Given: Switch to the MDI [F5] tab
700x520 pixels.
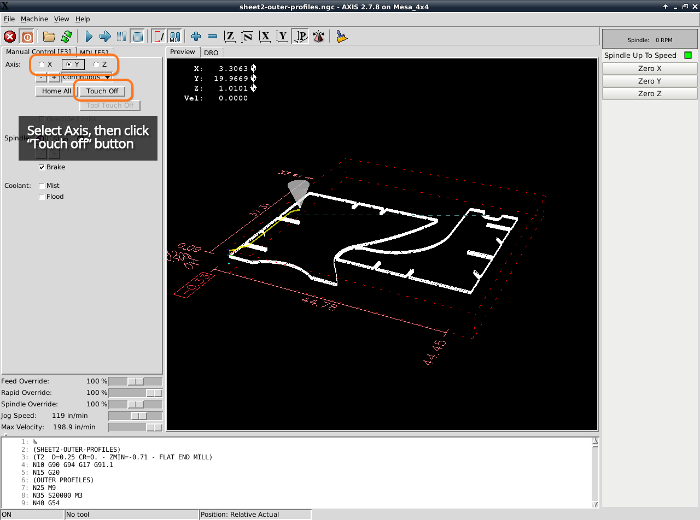Looking at the screenshot, I should (x=94, y=52).
